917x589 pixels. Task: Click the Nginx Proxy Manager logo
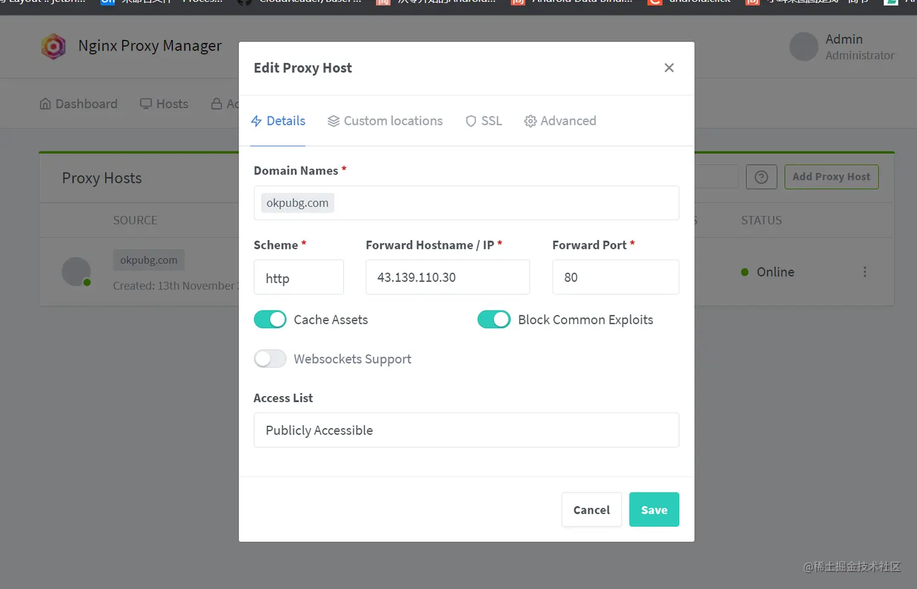[53, 46]
